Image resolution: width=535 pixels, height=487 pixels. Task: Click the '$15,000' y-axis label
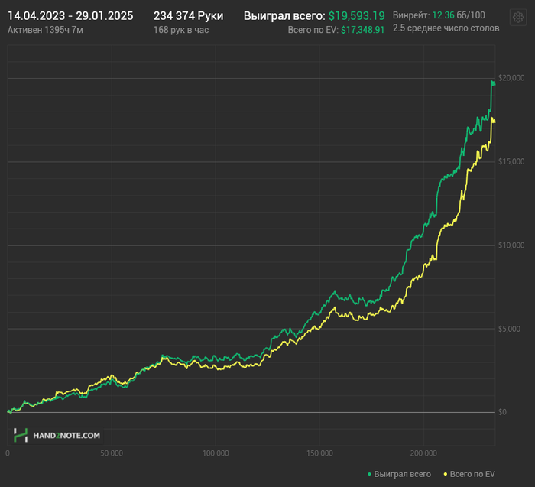coord(511,161)
